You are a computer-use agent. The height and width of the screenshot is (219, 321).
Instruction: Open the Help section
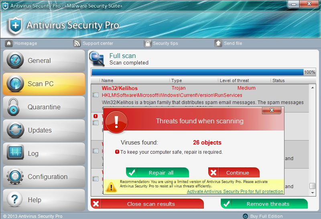44,200
